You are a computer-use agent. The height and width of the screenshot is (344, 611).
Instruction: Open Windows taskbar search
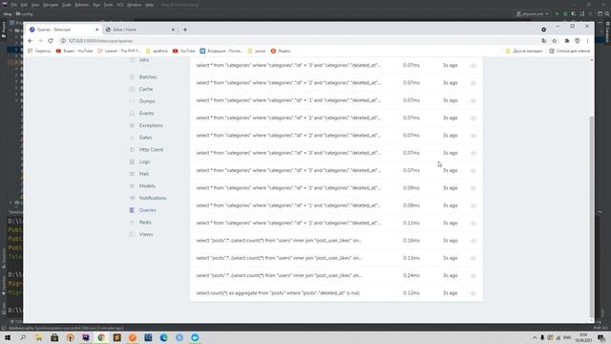tap(23, 337)
